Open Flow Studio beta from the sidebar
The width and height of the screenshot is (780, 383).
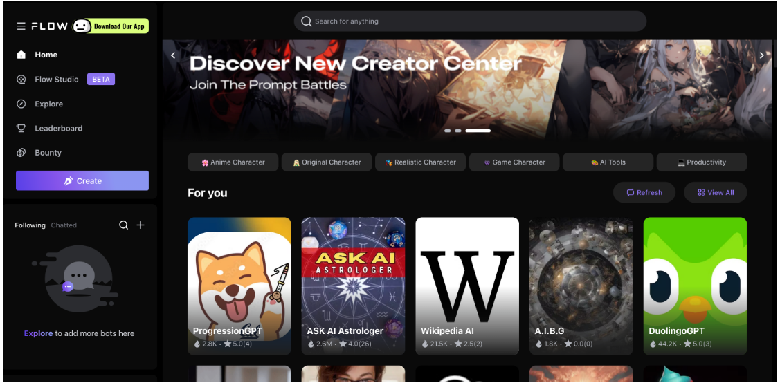(57, 80)
